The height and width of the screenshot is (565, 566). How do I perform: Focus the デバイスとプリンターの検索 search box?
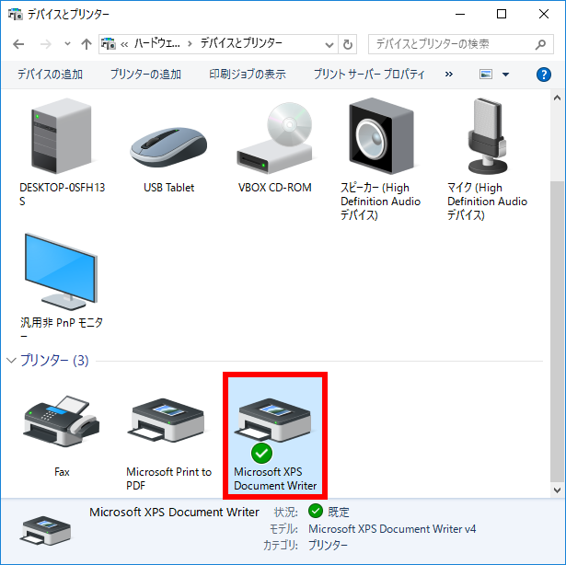click(x=461, y=44)
